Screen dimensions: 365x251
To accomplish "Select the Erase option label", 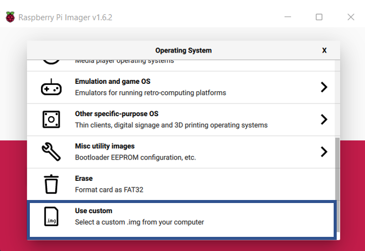I will [84, 179].
